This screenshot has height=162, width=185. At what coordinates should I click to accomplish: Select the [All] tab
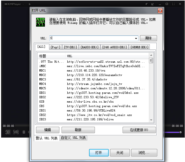[x=41, y=47]
